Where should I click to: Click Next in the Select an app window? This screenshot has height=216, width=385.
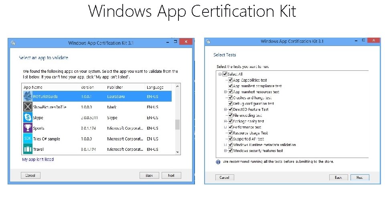click(171, 175)
